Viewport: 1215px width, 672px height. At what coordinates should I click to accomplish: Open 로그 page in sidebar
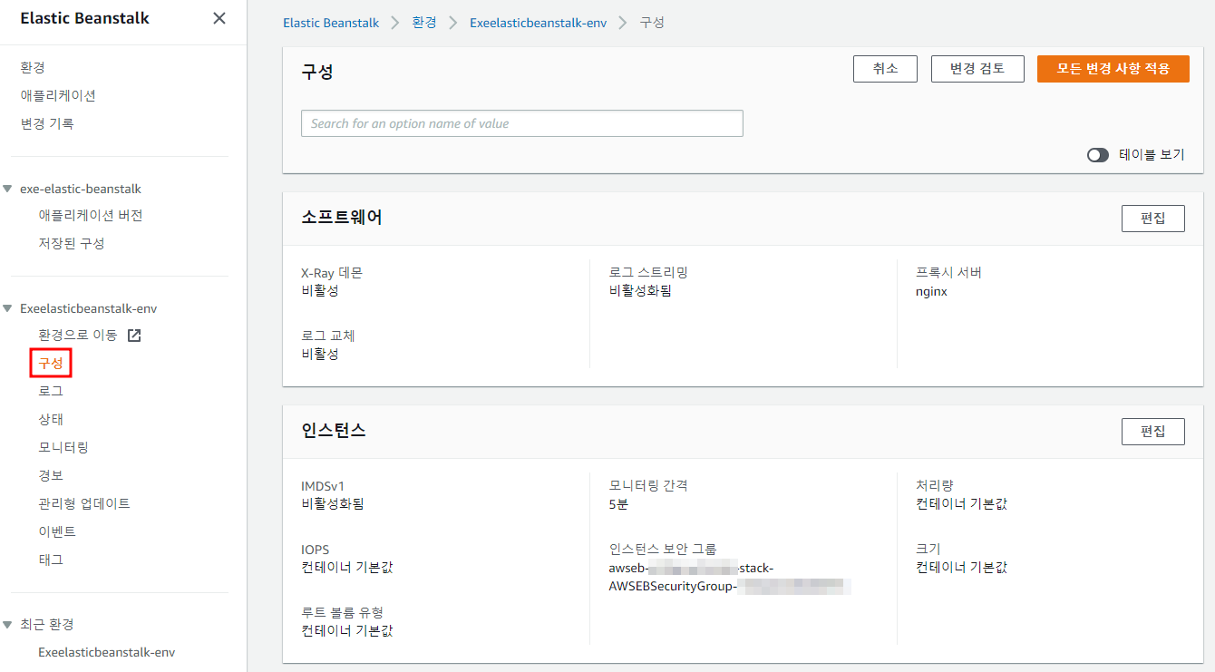51,391
